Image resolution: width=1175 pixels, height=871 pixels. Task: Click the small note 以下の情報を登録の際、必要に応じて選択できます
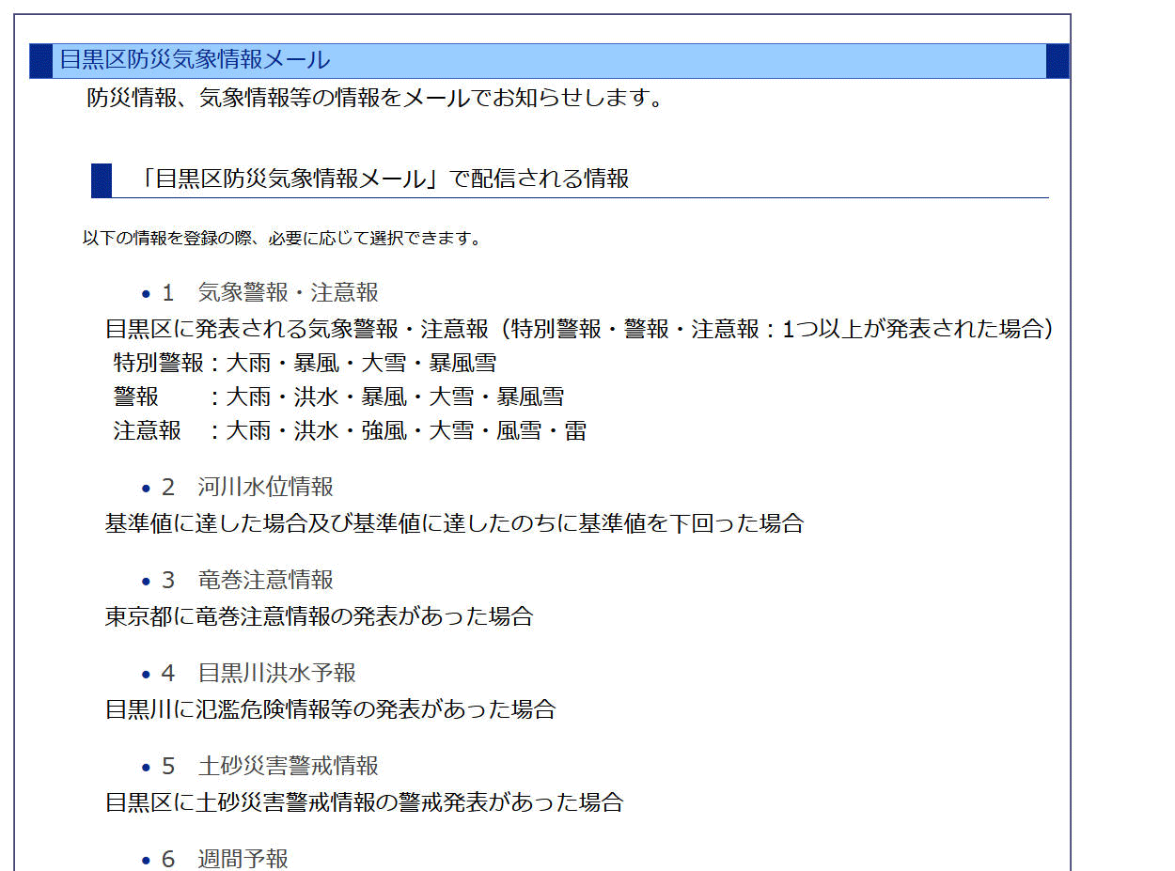[282, 239]
